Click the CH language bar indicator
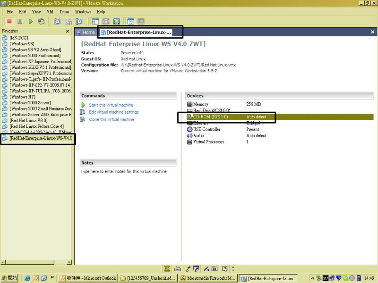Image resolution: width=378 pixels, height=283 pixels. point(167,268)
